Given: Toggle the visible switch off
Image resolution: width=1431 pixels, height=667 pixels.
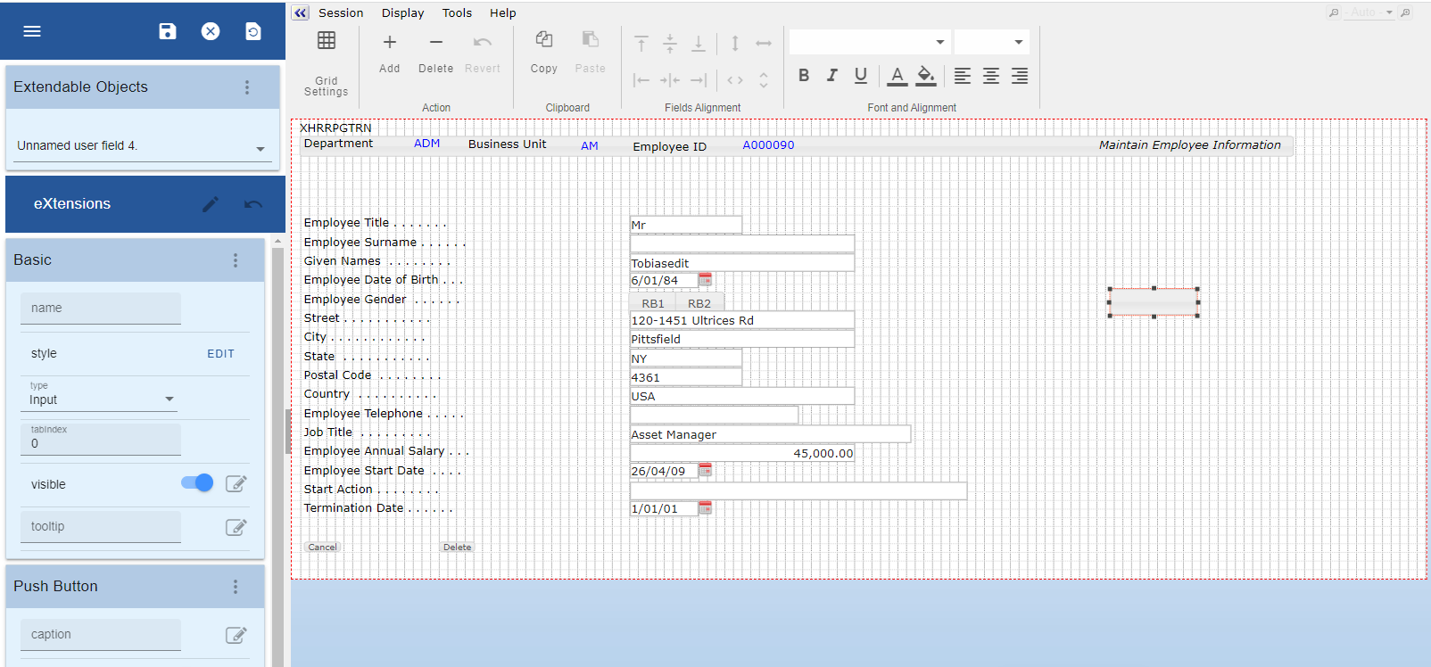Looking at the screenshot, I should [197, 483].
